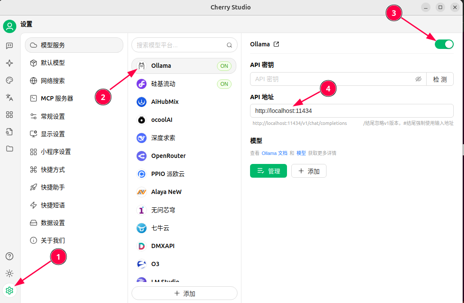Open the translate sidebar icon
Image resolution: width=464 pixels, height=303 pixels.
[x=9, y=97]
